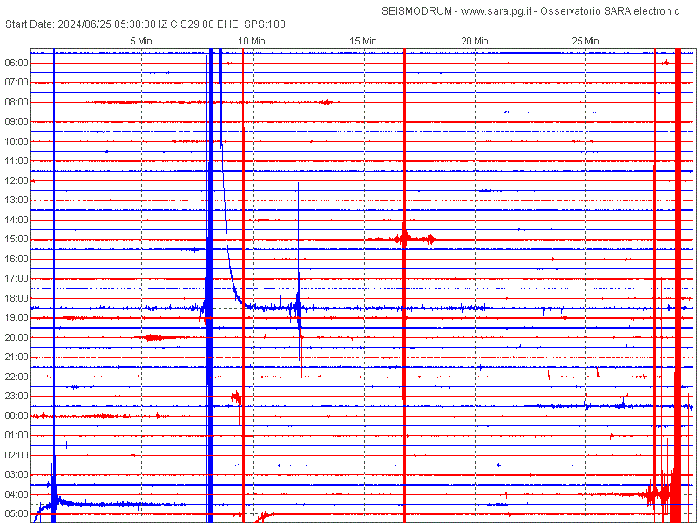Click the 20 Min axis label
697x523 pixels.
coord(475,41)
